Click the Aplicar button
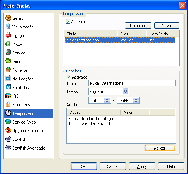The width and height of the screenshot is (188, 174). (x=160, y=148)
